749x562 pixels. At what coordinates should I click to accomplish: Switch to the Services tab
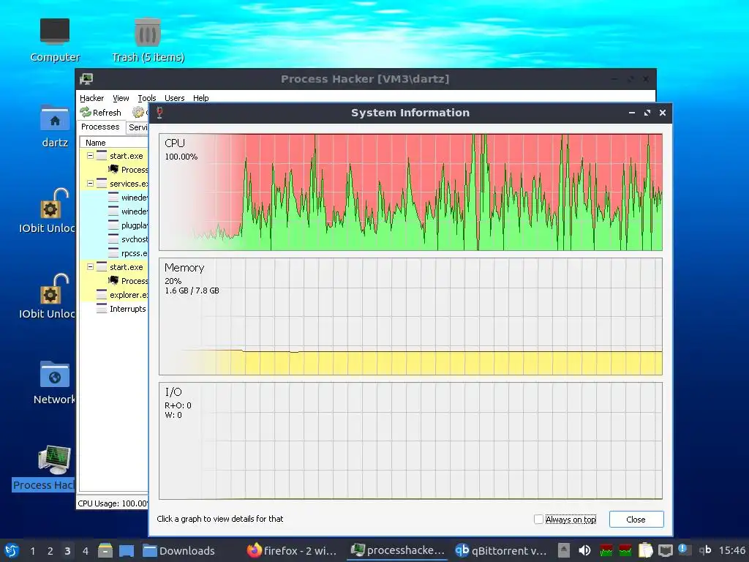point(138,127)
